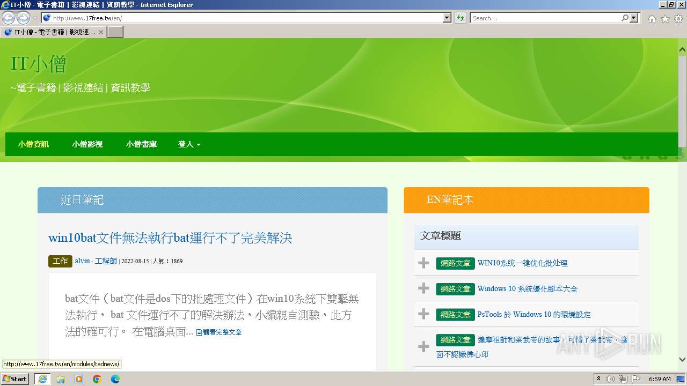Expand the 登入 dropdown menu
Screen dimensions: 687x386
[x=189, y=144]
